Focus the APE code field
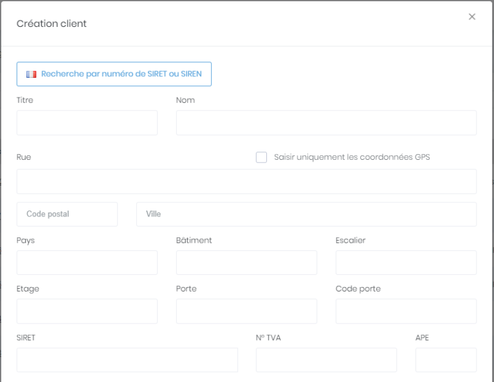The width and height of the screenshot is (494, 382). (446, 360)
